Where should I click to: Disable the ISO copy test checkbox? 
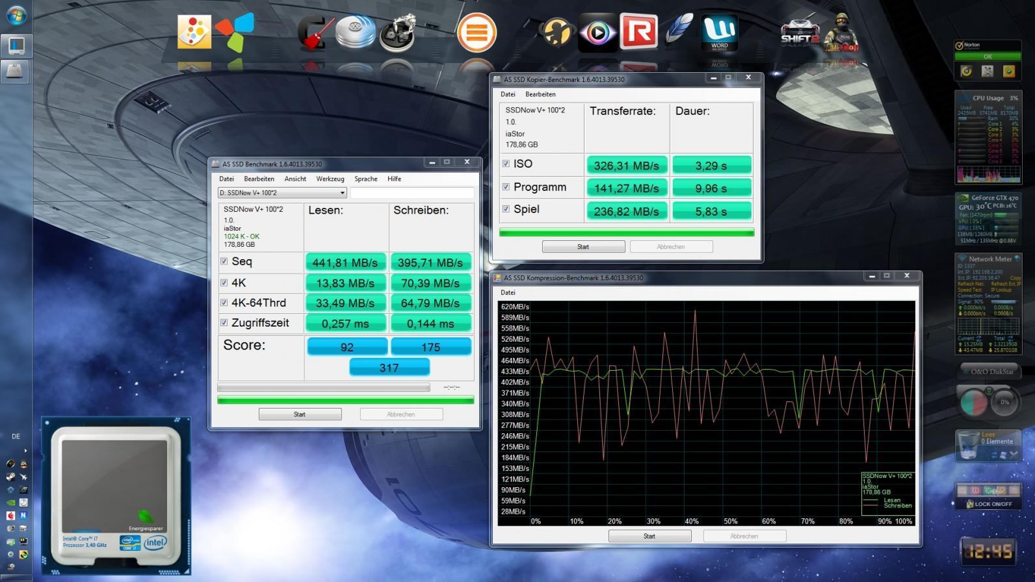(506, 164)
